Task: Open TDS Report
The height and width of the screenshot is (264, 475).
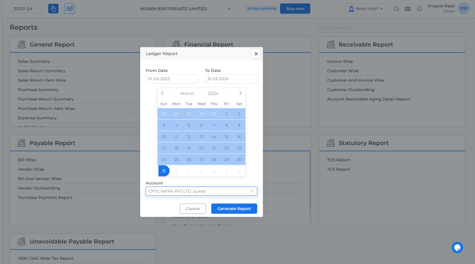Action: pos(339,160)
